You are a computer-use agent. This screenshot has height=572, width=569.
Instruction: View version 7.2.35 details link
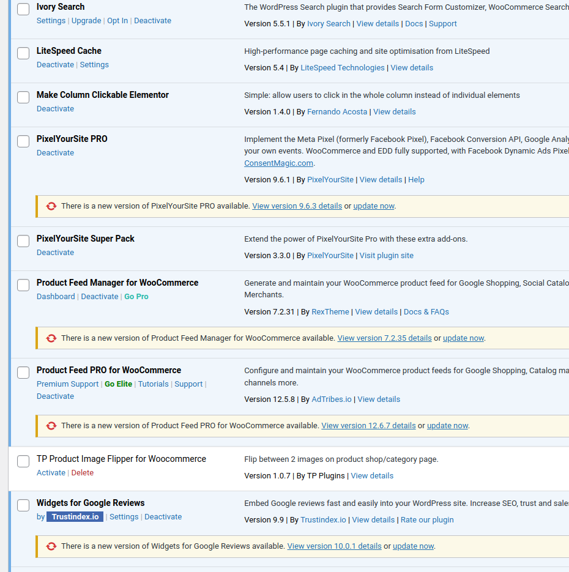coord(384,338)
